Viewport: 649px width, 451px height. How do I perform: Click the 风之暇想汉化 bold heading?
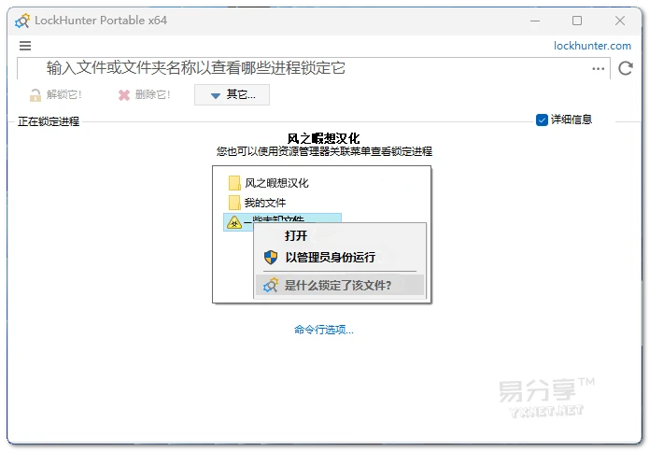tap(323, 138)
